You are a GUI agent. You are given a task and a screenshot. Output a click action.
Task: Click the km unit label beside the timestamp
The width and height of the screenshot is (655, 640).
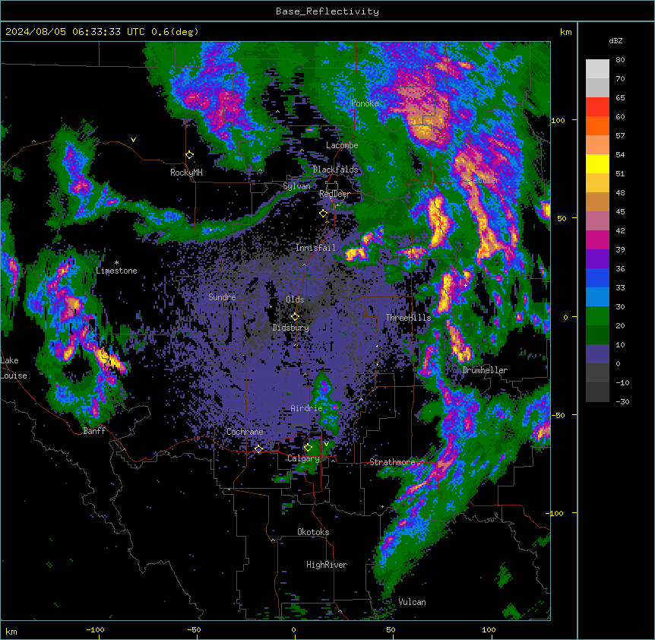point(565,32)
